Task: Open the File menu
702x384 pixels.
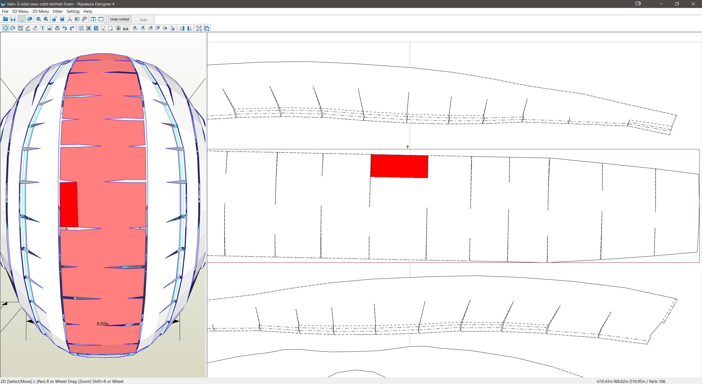Action: pyautogui.click(x=5, y=12)
